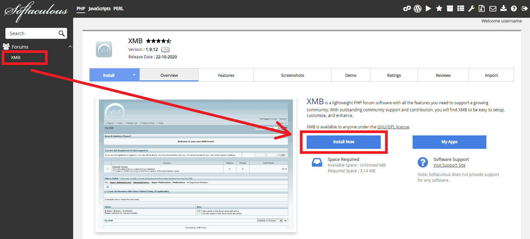This screenshot has width=530, height=239.
Task: Switch to the Features tab
Action: click(x=226, y=75)
